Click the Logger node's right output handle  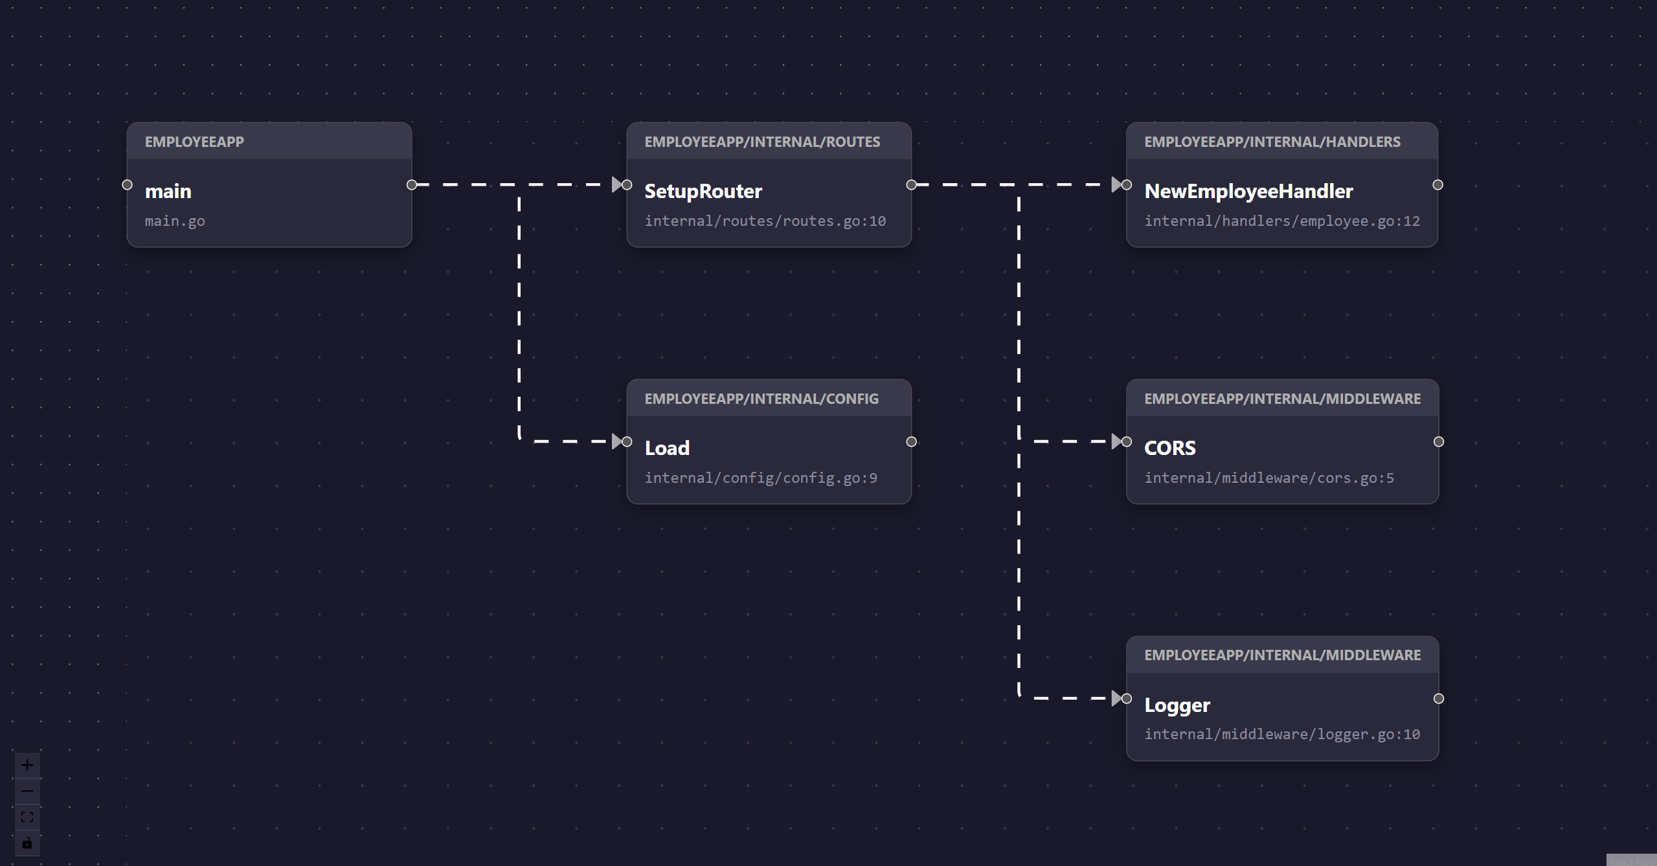pos(1439,698)
